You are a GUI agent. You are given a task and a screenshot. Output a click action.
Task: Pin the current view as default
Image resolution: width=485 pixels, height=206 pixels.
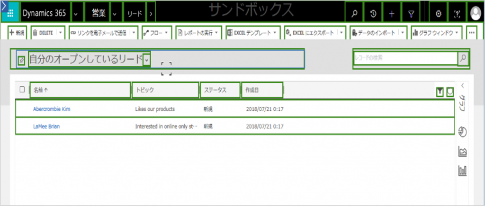(x=21, y=60)
